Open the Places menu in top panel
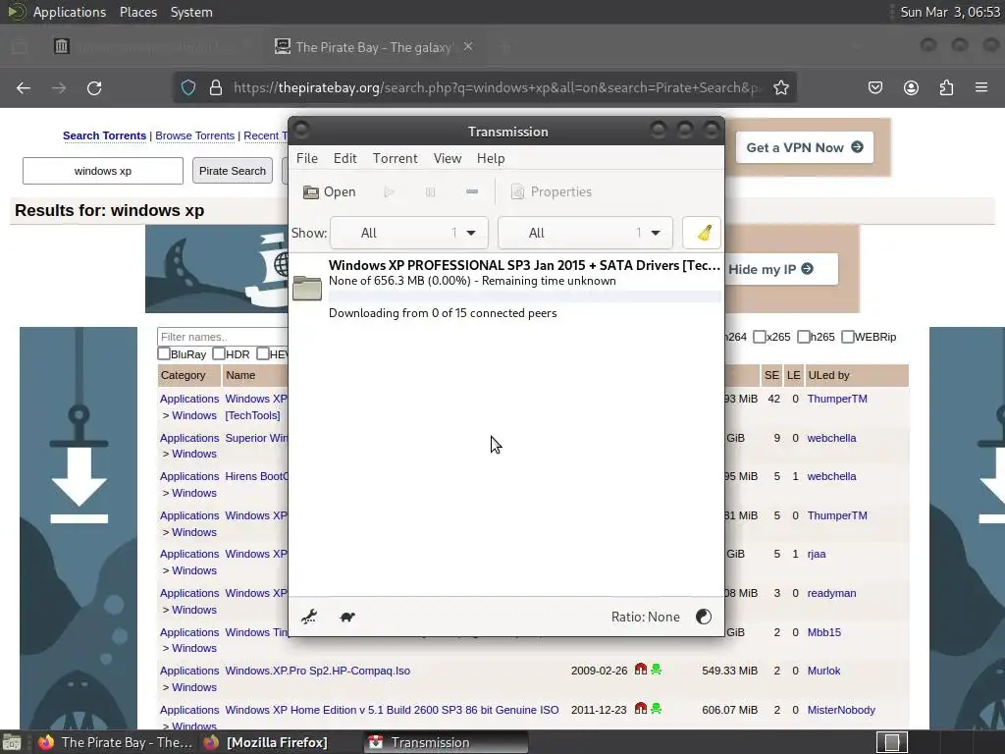Screen dimensions: 1005x754 pyautogui.click(x=137, y=12)
